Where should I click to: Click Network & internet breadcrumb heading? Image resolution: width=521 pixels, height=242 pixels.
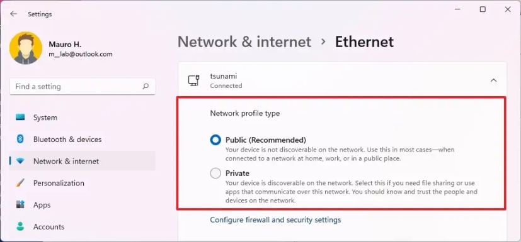244,42
